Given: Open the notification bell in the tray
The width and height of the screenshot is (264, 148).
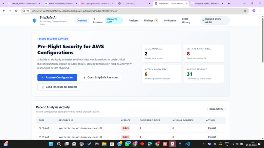Looking at the screenshot, I should coord(259,144).
